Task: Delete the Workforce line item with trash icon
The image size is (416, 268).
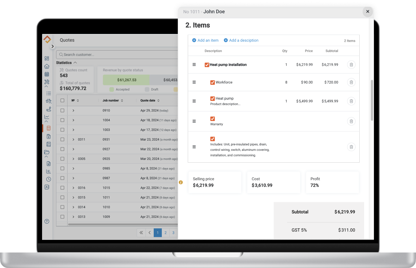Action: point(351,82)
